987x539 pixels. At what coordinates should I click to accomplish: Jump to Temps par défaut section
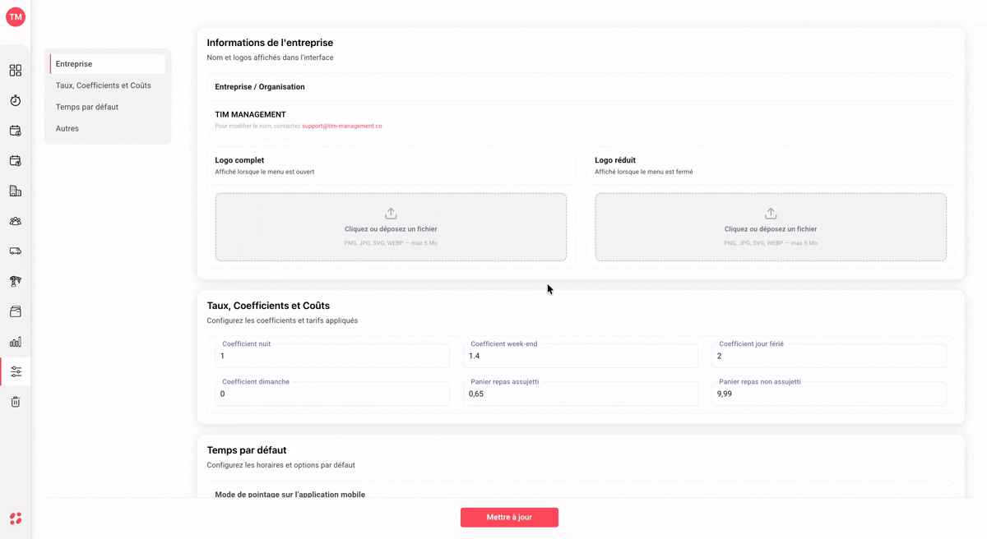(x=87, y=107)
